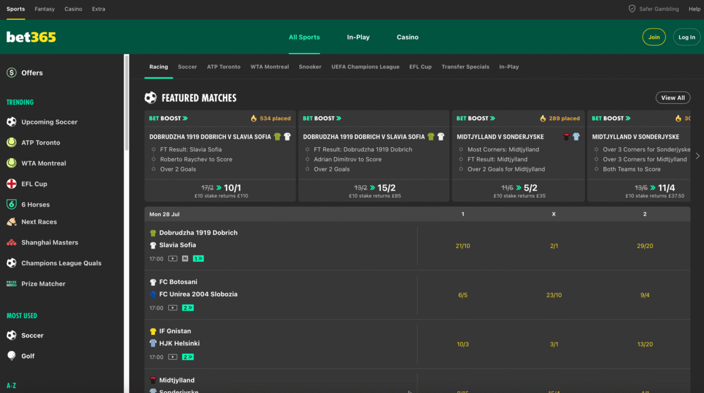Pick 23/10 draw odds for Botosani match
This screenshot has width=704, height=393.
(554, 295)
